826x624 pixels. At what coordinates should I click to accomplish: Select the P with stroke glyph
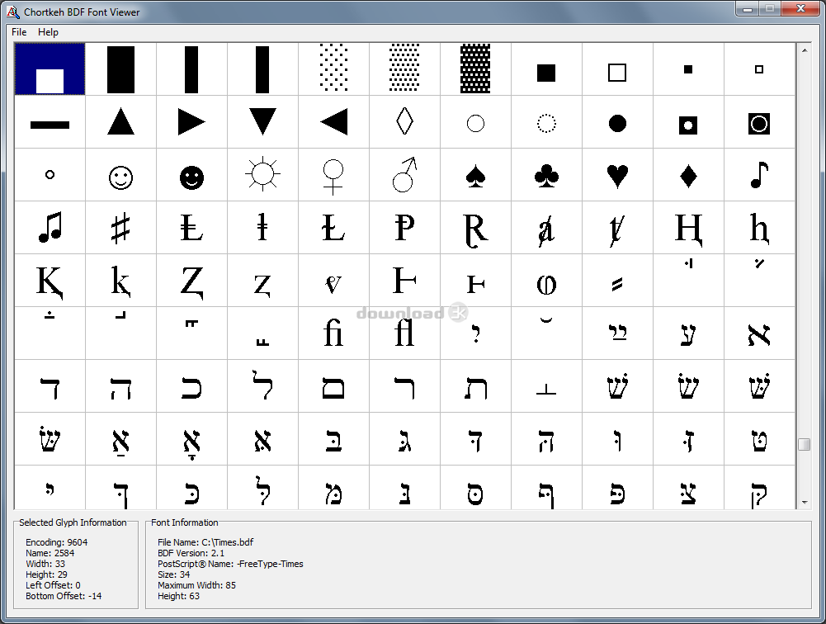(404, 228)
